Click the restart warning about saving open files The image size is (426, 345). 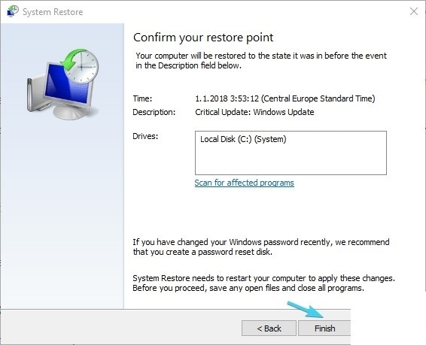click(x=264, y=283)
